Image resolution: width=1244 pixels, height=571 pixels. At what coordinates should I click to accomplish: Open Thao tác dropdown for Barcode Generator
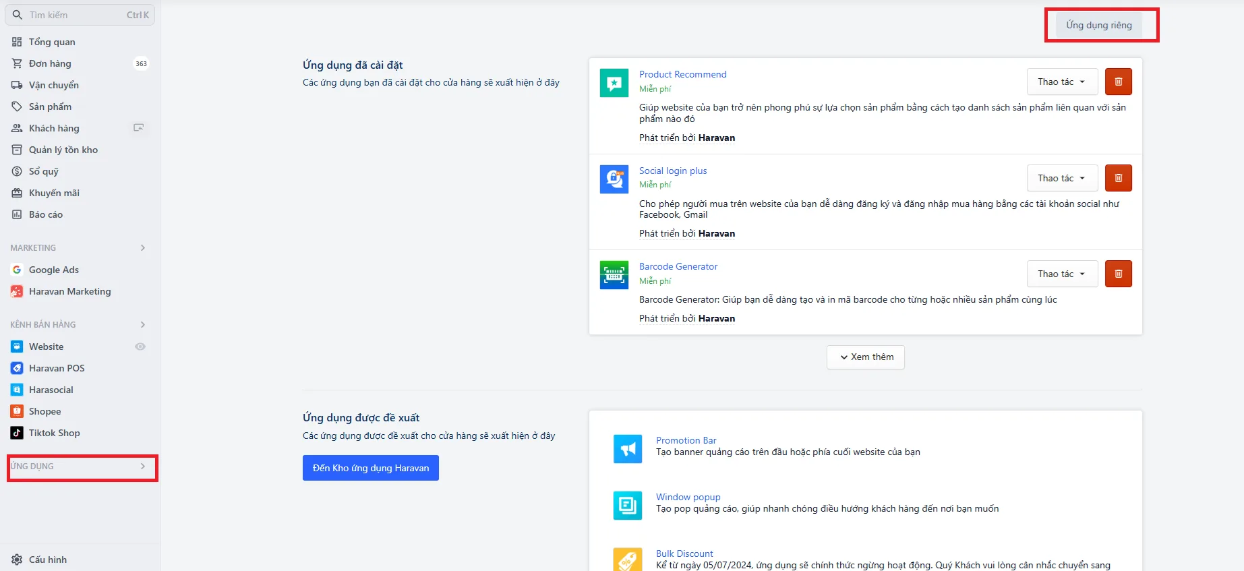pos(1062,274)
